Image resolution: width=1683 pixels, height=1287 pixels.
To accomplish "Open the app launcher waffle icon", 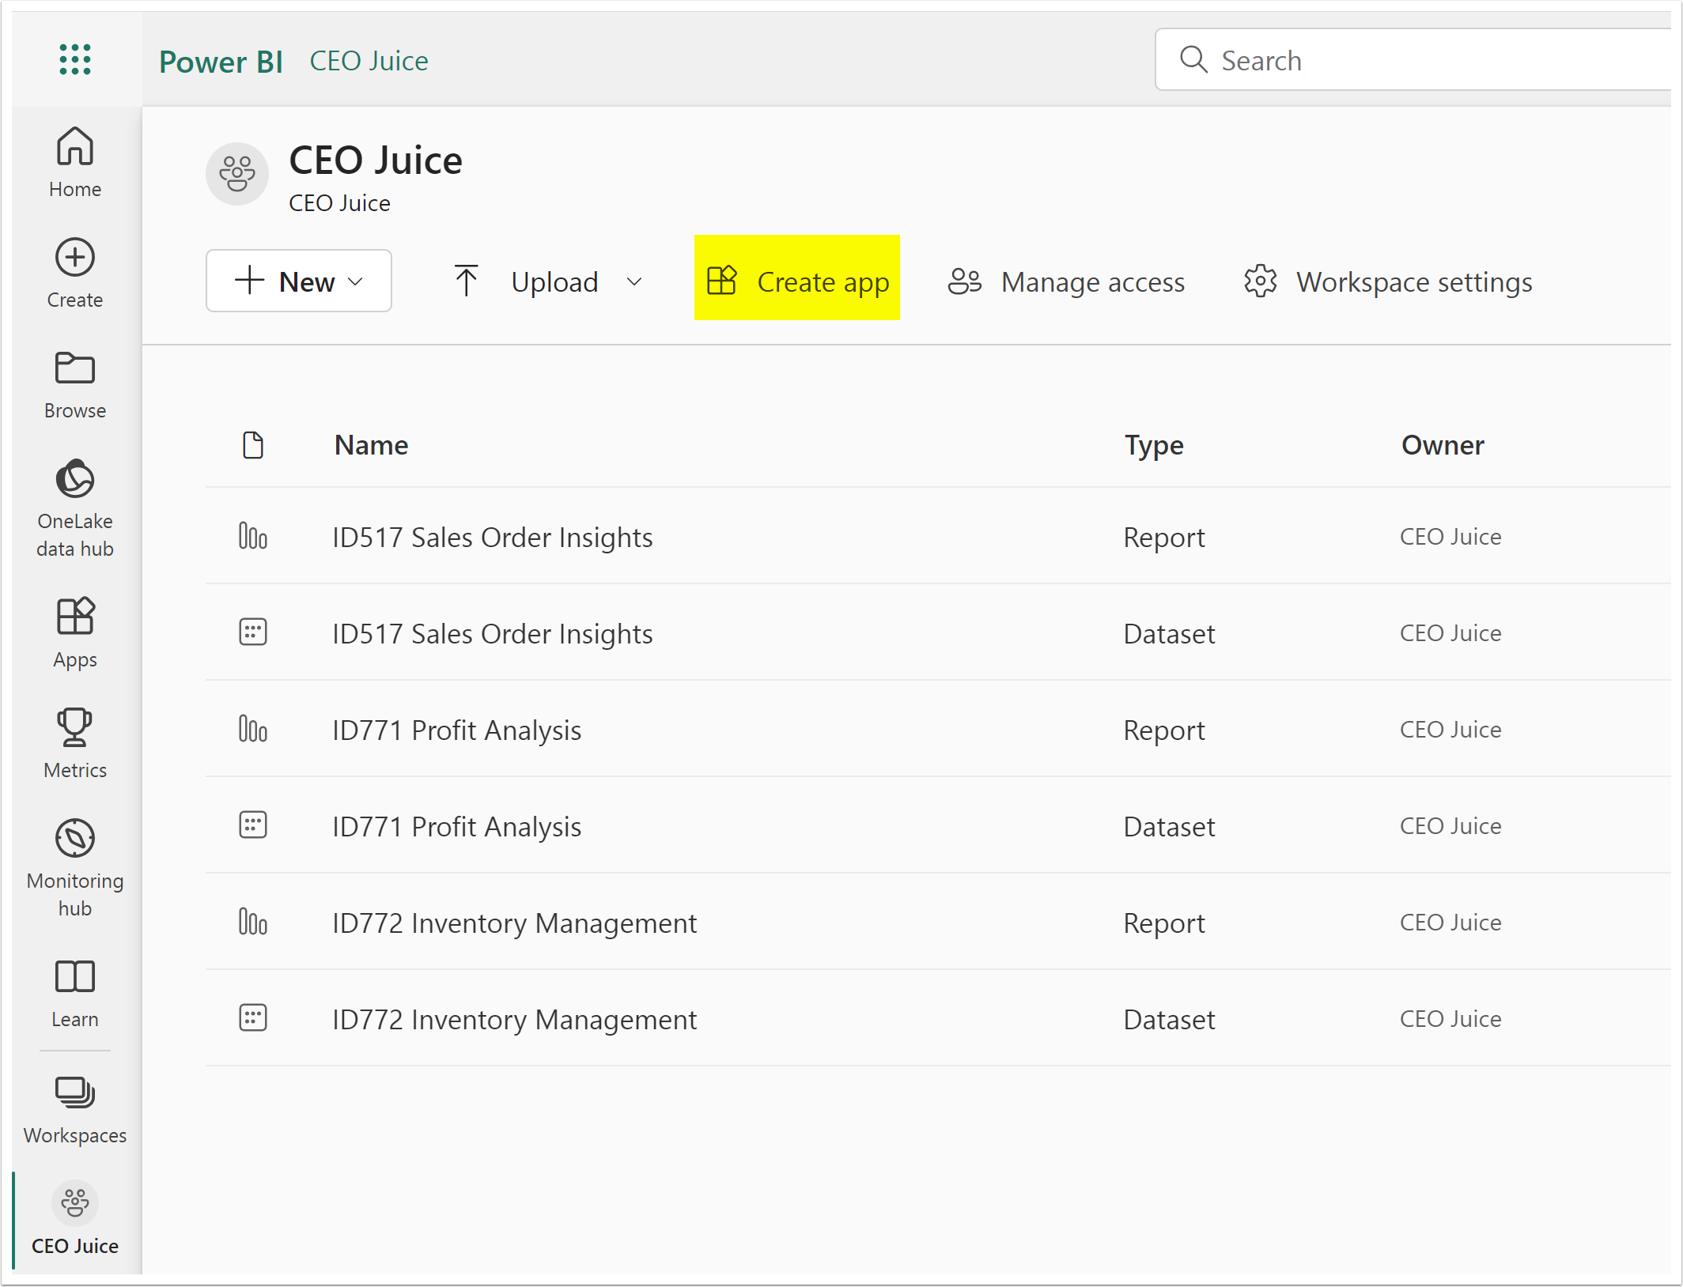I will click(75, 60).
